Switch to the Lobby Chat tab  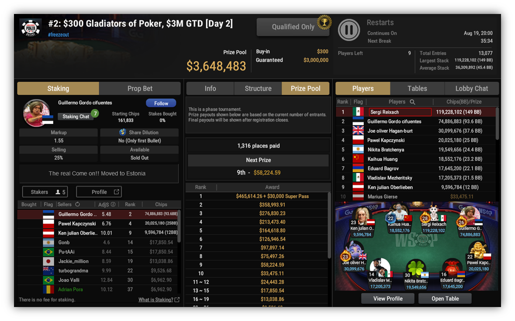point(471,88)
